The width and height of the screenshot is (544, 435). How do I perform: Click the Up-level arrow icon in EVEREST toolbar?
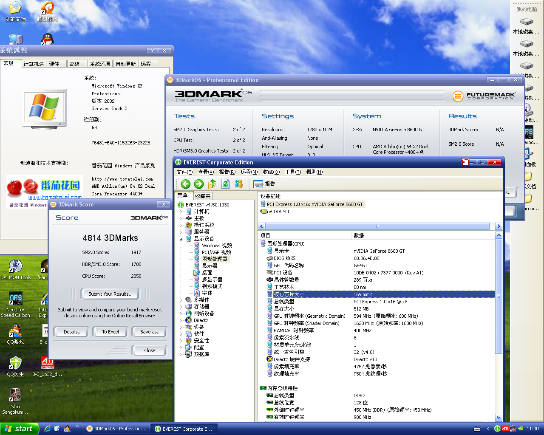(212, 184)
